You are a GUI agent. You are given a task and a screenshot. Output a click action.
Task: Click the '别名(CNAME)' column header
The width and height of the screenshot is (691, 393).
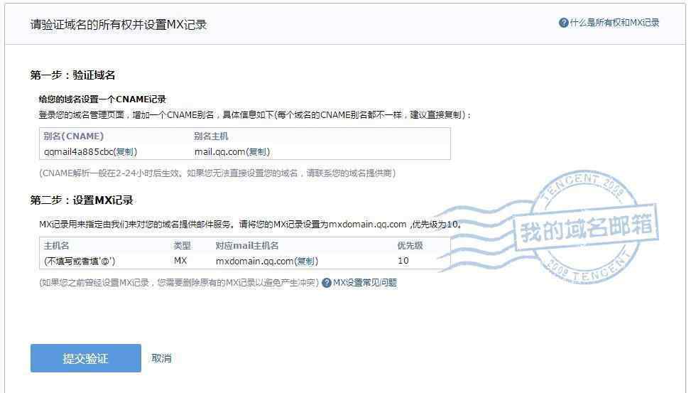(74, 136)
